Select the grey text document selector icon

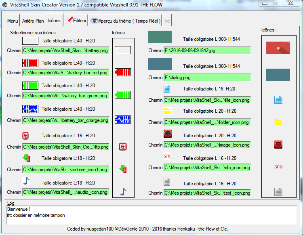click(x=167, y=182)
